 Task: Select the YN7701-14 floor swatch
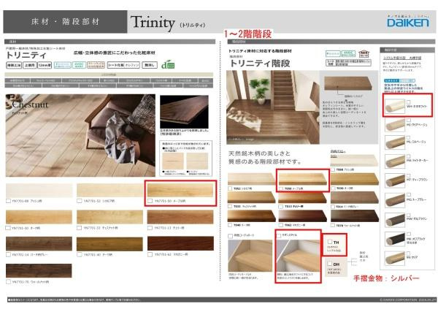pyautogui.click(x=39, y=243)
